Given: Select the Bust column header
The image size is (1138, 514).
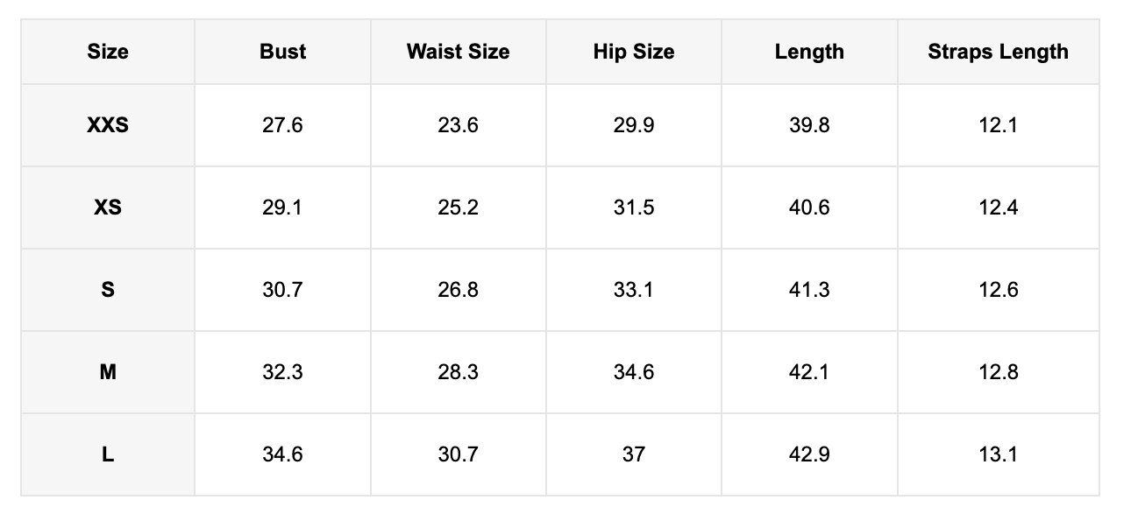Looking at the screenshot, I should [x=283, y=52].
